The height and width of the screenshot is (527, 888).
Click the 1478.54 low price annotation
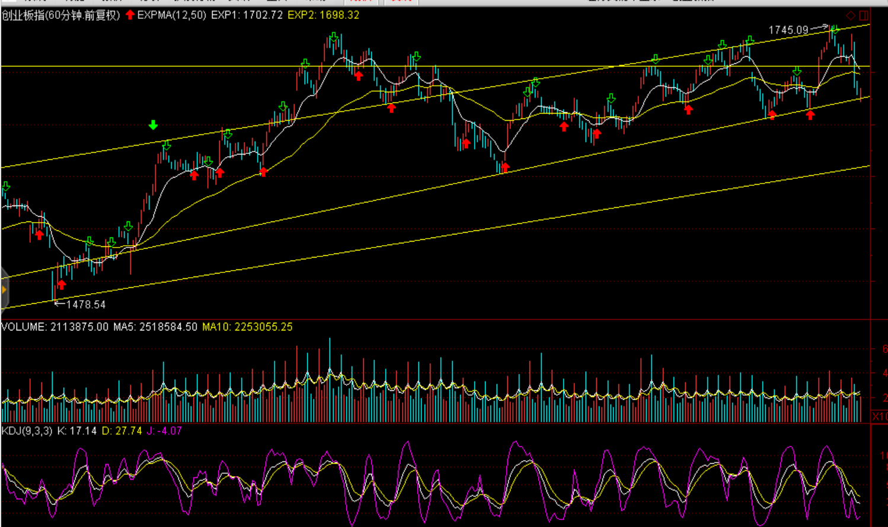coord(85,304)
